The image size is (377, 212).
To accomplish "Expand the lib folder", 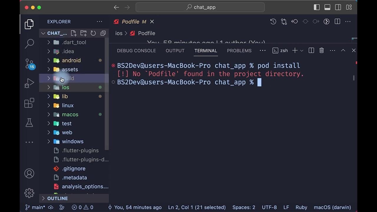I will [72, 97].
